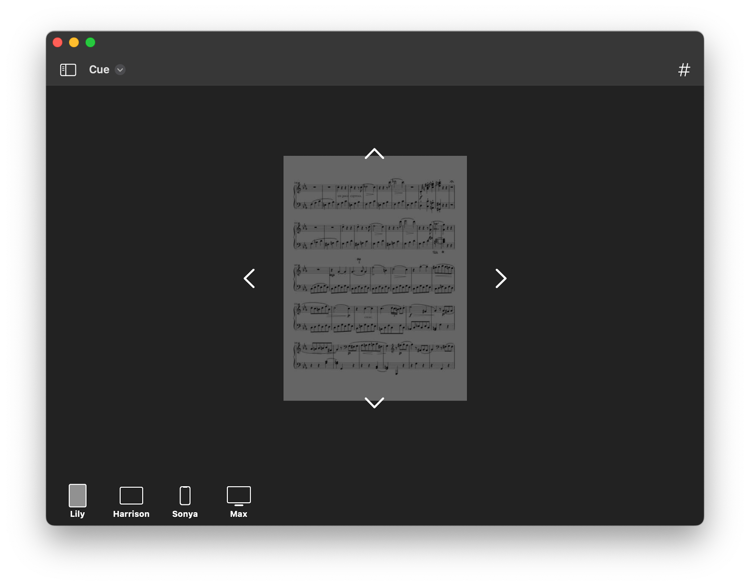
Task: Go to the previous page with left chevron
Action: 249,279
